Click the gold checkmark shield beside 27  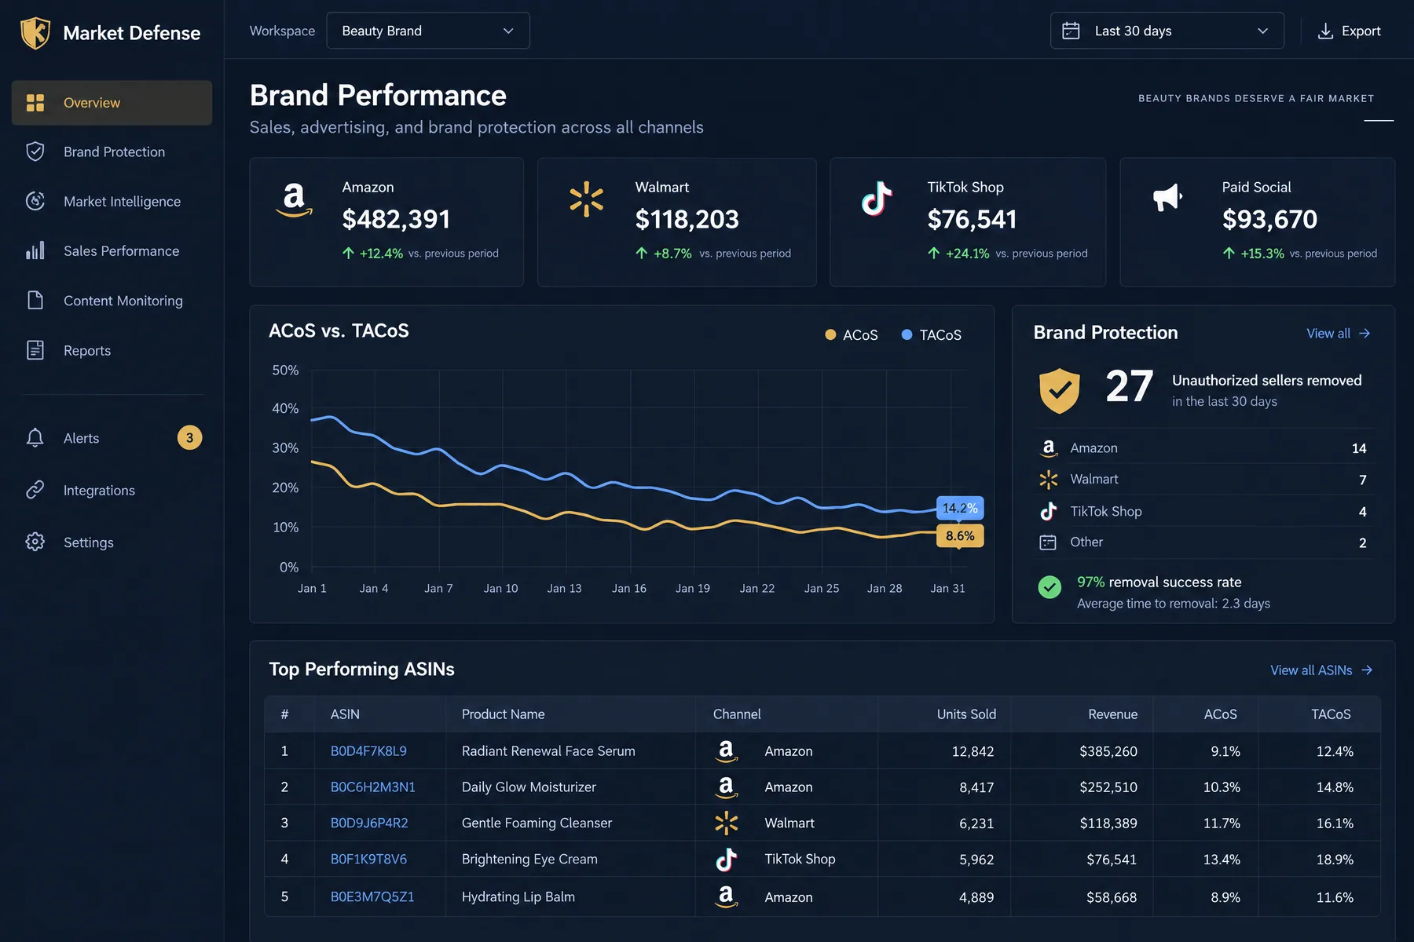1060,390
